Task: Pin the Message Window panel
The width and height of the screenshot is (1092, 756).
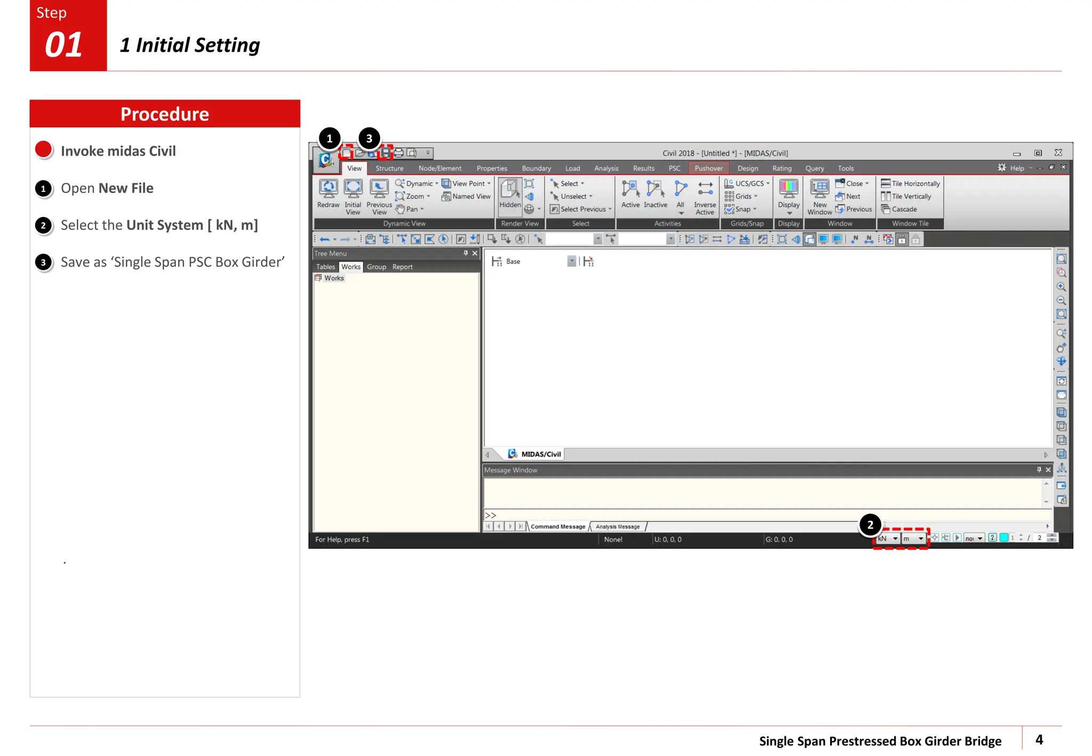Action: [x=1039, y=470]
